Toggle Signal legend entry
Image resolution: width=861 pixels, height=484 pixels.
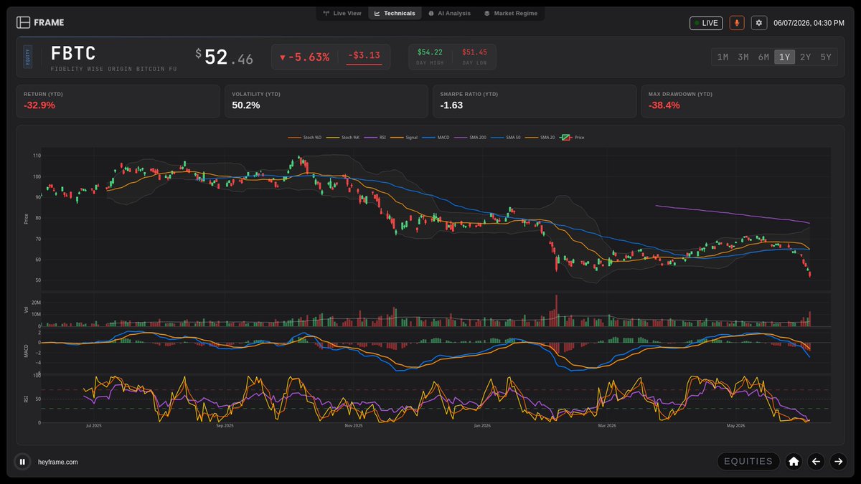pos(405,137)
